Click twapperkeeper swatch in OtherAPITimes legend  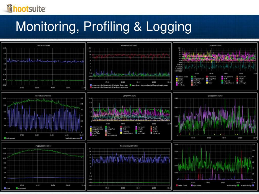pos(222,83)
